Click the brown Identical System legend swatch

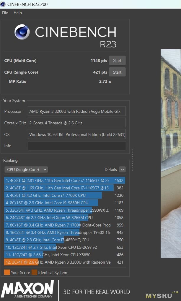[34, 273]
